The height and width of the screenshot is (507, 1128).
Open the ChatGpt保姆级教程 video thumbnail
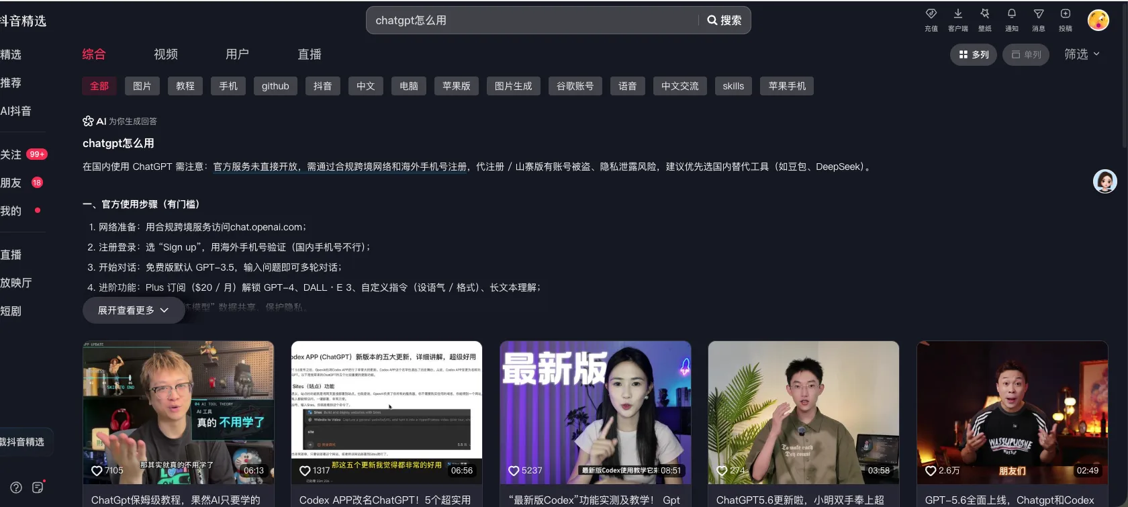click(178, 412)
